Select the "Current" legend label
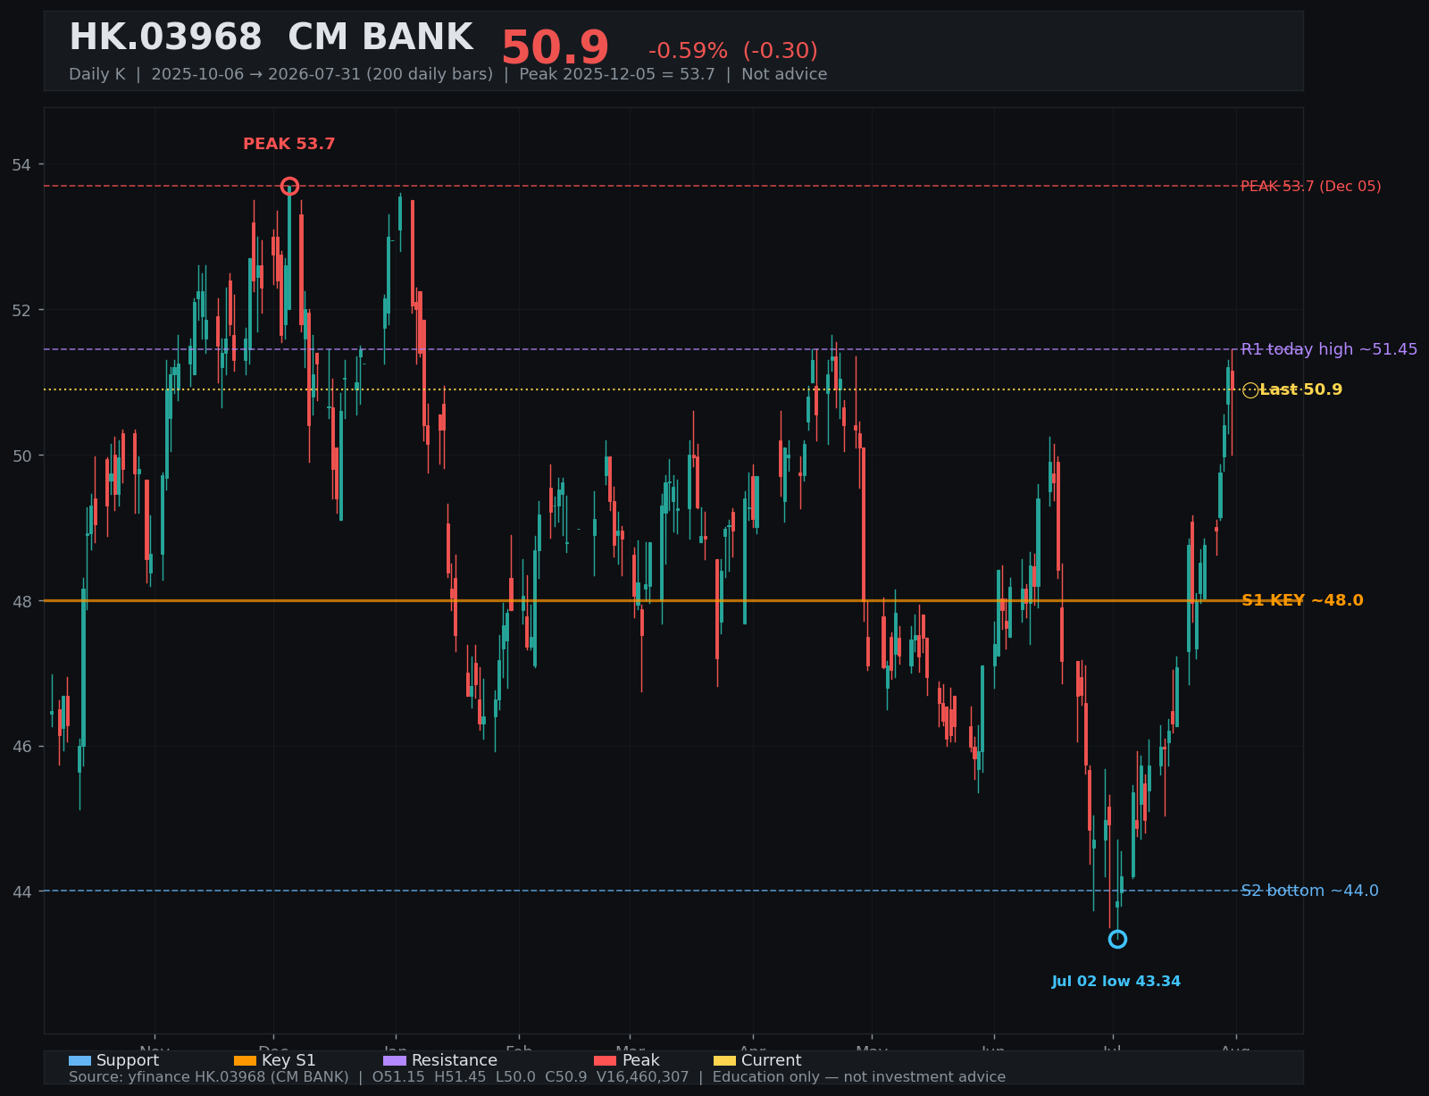This screenshot has width=1429, height=1096. (772, 1060)
